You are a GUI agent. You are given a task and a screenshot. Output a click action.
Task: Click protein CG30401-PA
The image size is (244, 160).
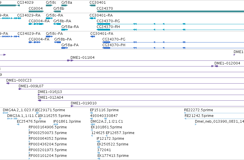(x=102, y=34)
